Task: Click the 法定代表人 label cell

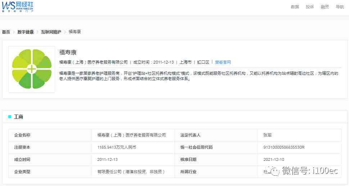Action: (216, 135)
